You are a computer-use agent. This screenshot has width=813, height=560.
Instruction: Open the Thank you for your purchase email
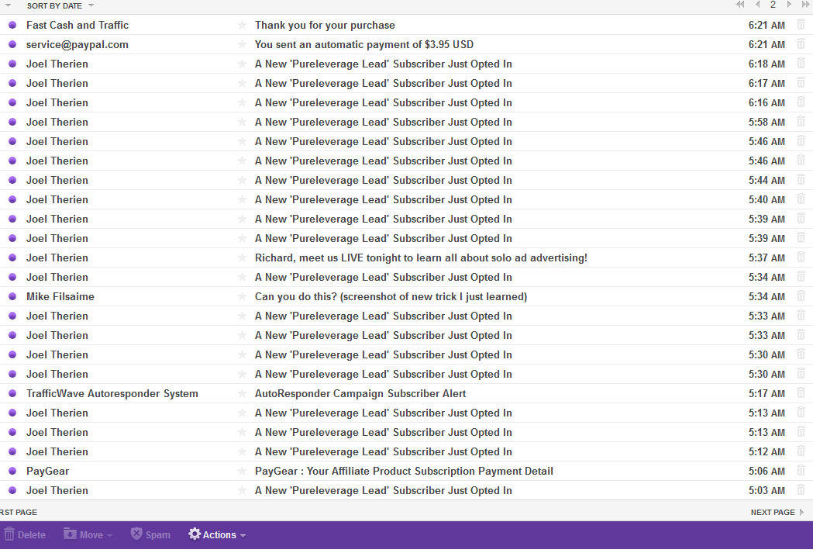[x=325, y=25]
